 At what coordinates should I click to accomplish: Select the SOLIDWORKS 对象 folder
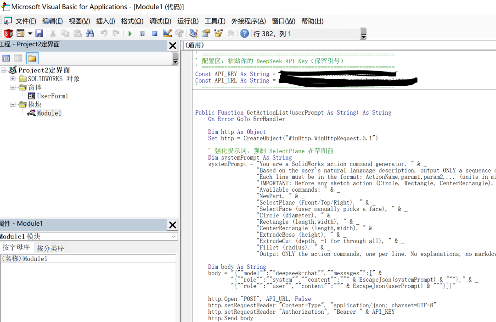tap(54, 79)
